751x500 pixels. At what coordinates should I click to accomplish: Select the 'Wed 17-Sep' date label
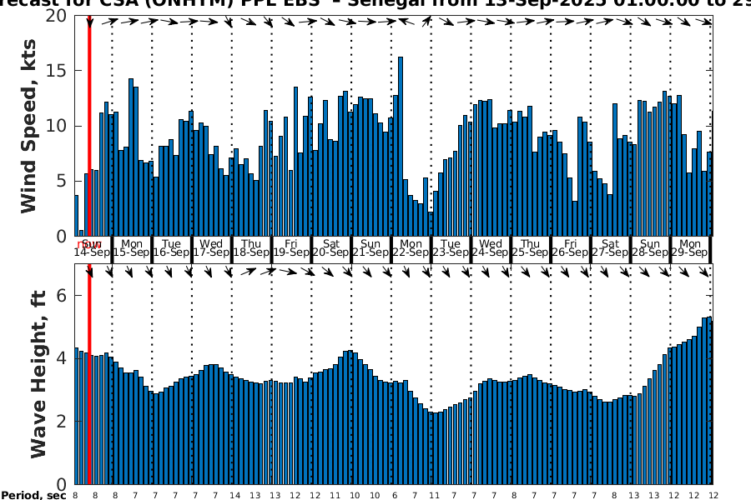[x=211, y=247]
